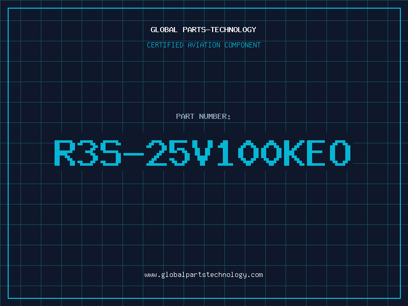Click the letter V in the part number
Viewport: 408px width, 306px height.
pos(202,152)
